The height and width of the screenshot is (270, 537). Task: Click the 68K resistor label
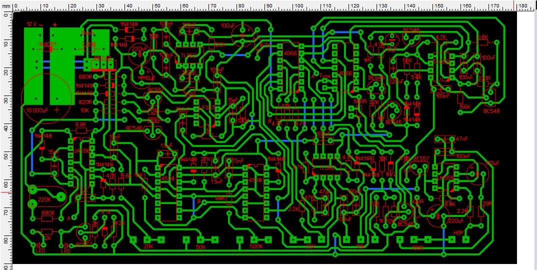tap(220, 198)
